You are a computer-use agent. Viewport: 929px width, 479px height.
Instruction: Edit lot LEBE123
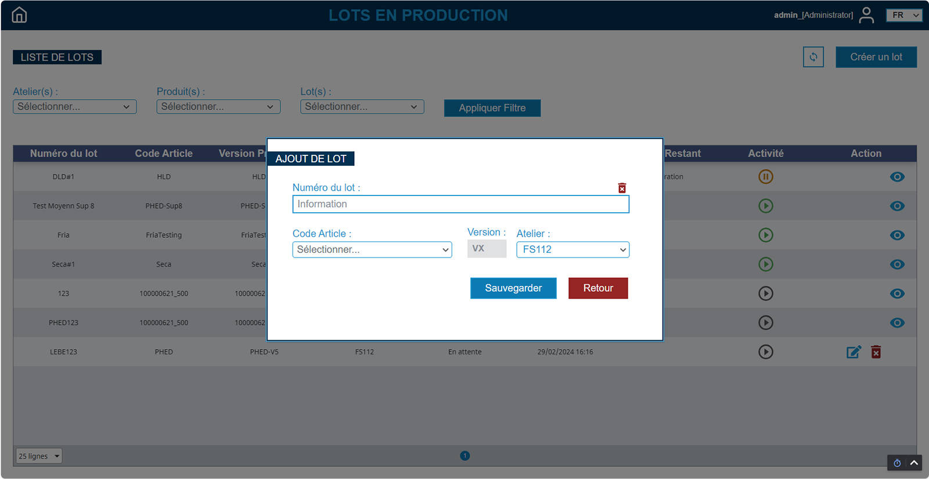tap(854, 352)
